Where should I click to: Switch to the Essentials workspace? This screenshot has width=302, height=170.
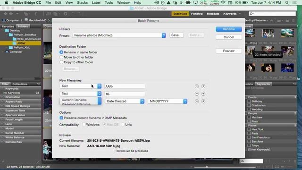pyautogui.click(x=180, y=14)
